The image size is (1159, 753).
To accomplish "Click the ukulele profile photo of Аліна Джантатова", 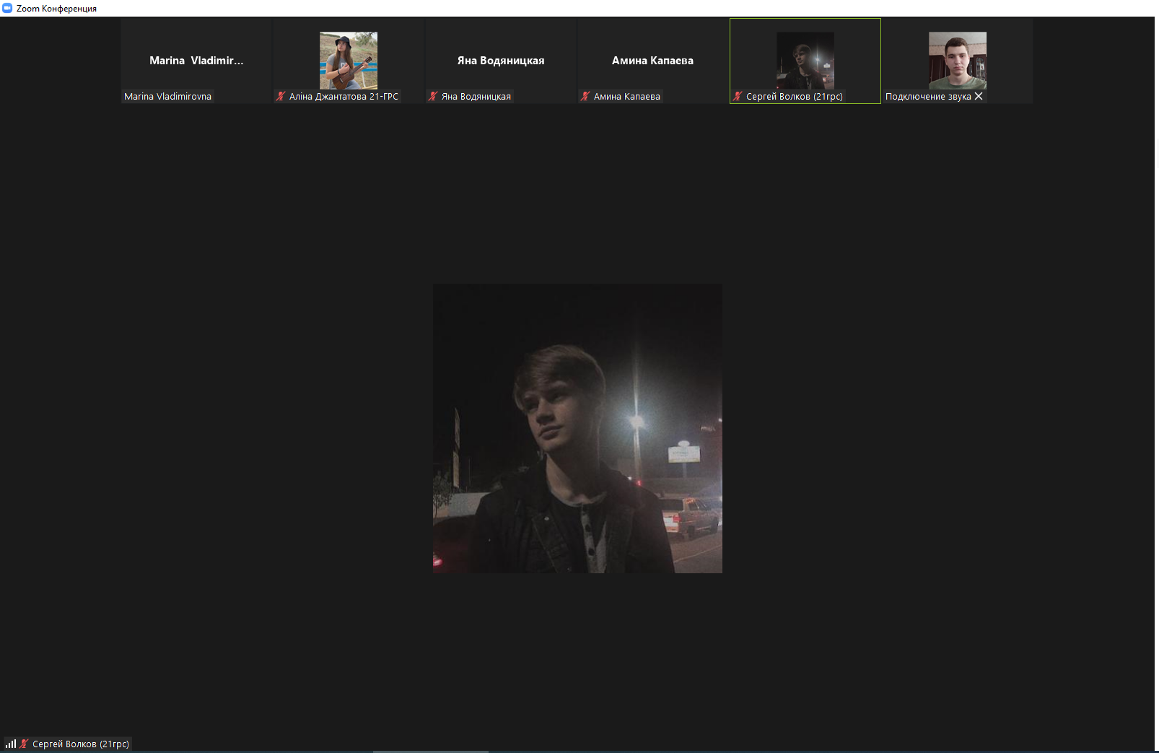I will [x=349, y=61].
